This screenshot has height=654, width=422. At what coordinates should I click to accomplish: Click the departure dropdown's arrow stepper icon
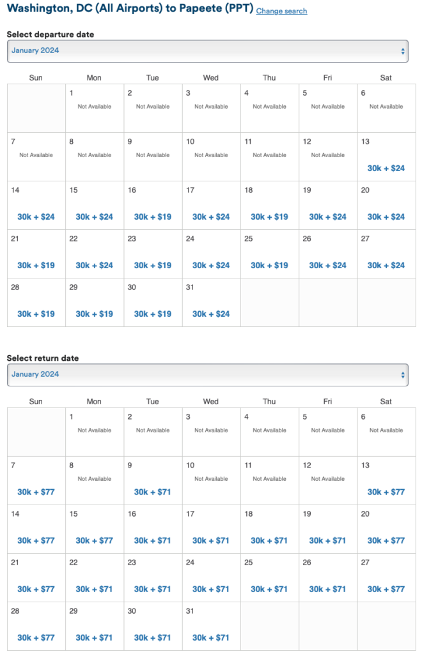tap(403, 51)
